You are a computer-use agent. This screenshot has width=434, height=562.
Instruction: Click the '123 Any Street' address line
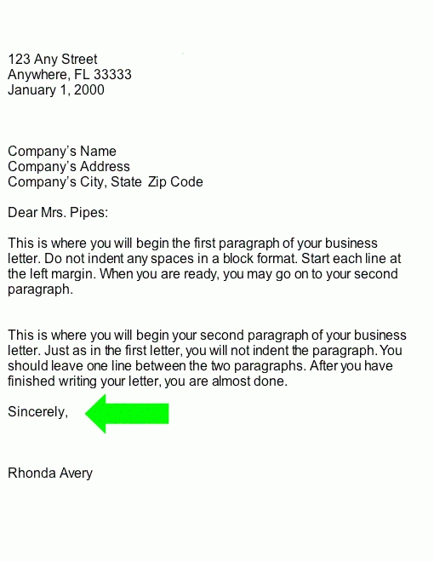[53, 60]
